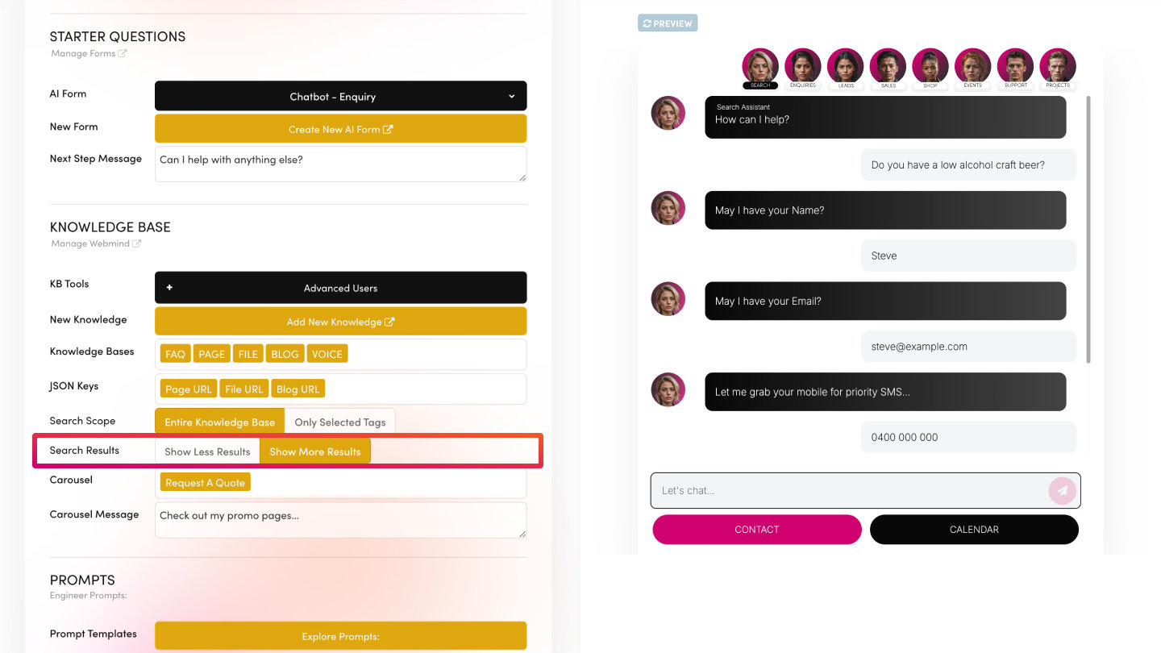
Task: Enable Entire Knowledge Base scope
Action: click(220, 422)
